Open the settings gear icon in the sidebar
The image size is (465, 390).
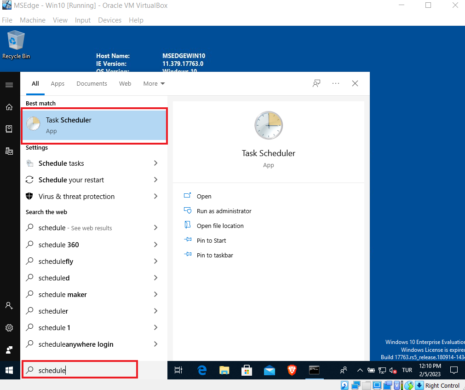tap(9, 328)
